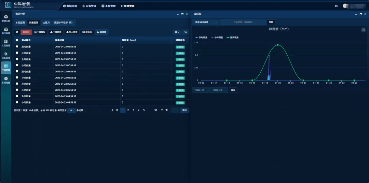The height and width of the screenshot is (183, 369).
Task: Click the 开始时间 - 结束时间 date range field
Action: pos(243,22)
